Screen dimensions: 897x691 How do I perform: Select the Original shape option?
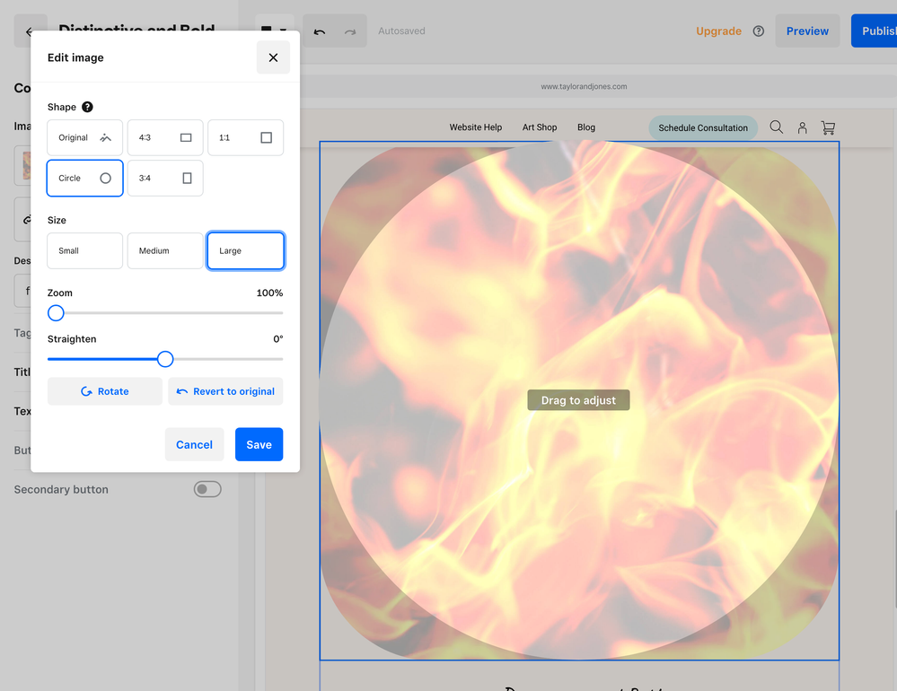click(x=84, y=137)
